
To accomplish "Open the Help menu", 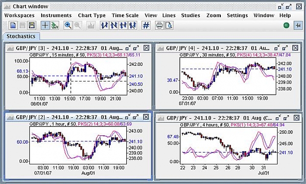I will pos(285,15).
